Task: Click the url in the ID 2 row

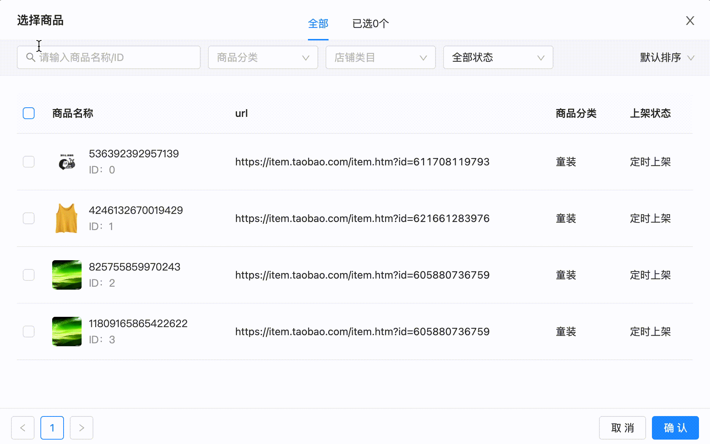Action: (x=362, y=275)
